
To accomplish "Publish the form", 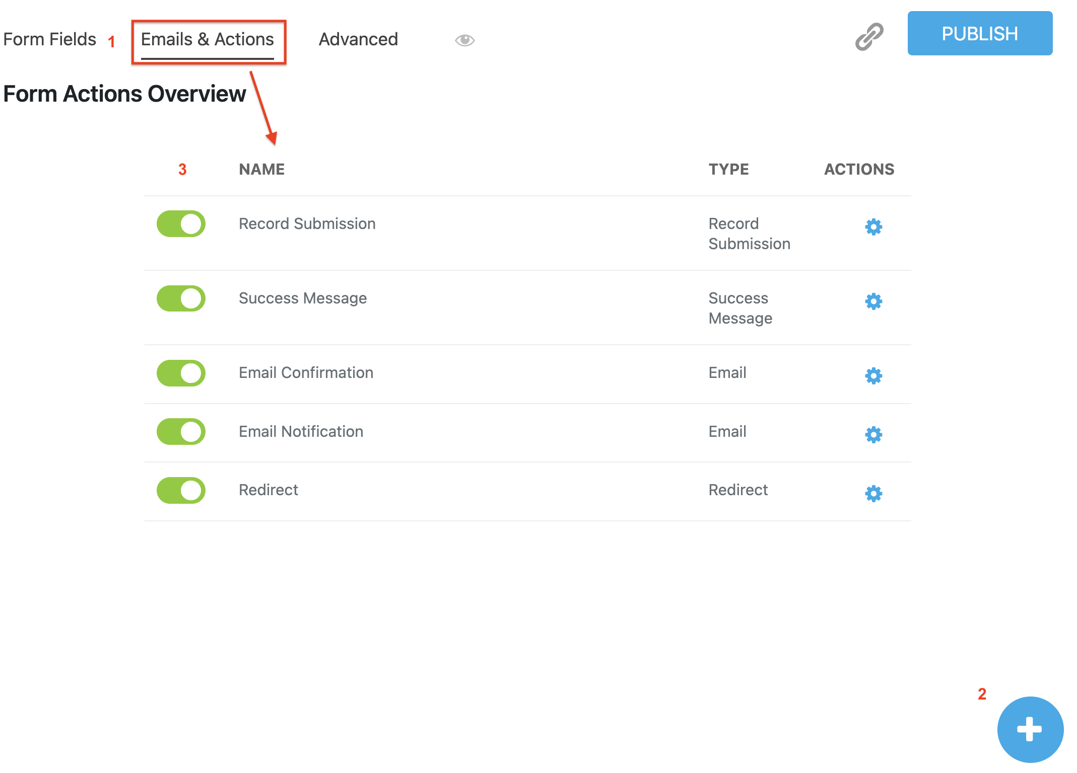I will coord(979,33).
